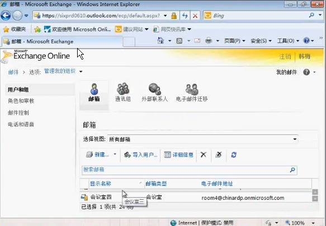This screenshot has width=326, height=226.
Task: Open the 收藏夹 favorites button
Action: click(x=15, y=29)
